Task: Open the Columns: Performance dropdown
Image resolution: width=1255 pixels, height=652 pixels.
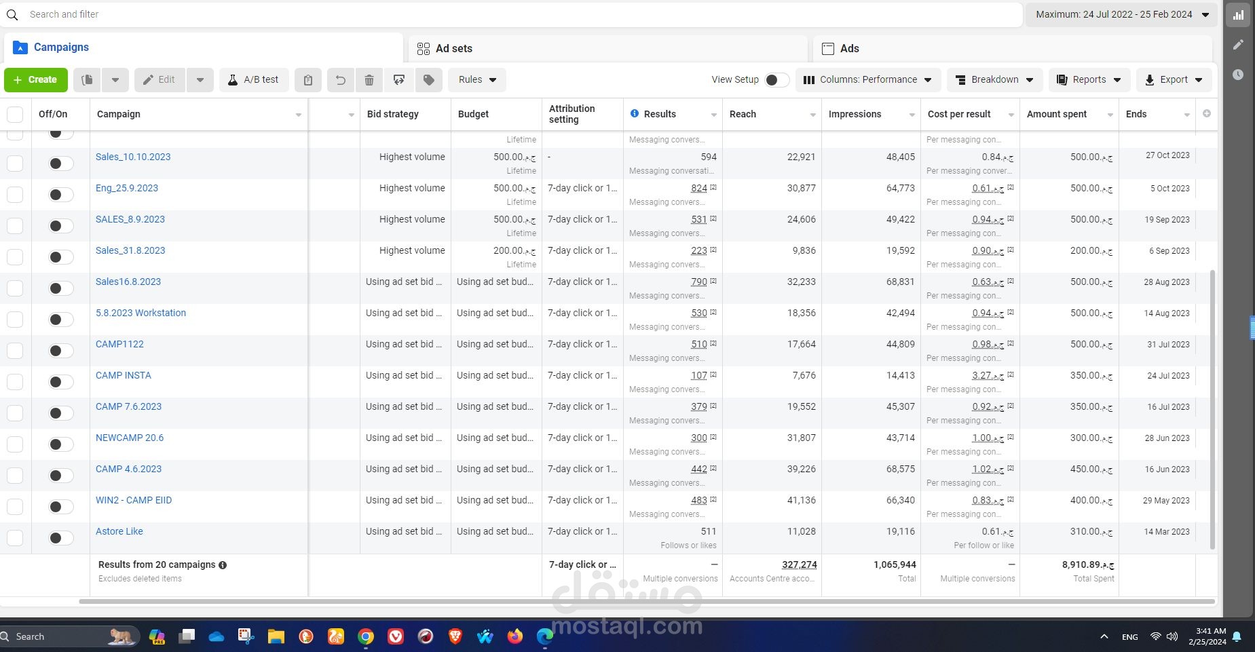Action: 868,80
